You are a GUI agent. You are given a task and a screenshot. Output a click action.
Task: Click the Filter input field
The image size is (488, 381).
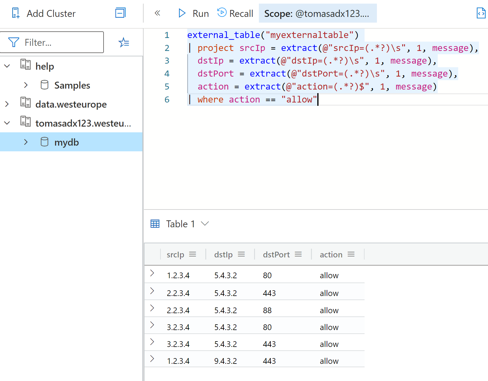(52, 42)
